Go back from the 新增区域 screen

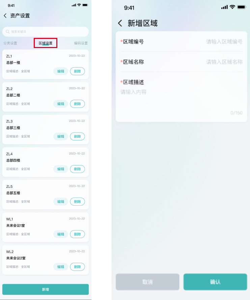tap(120, 23)
